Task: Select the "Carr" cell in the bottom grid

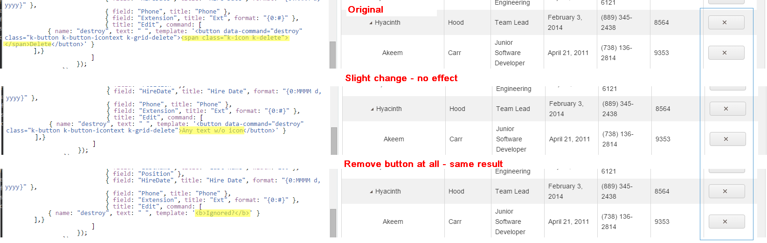Action: [x=455, y=222]
